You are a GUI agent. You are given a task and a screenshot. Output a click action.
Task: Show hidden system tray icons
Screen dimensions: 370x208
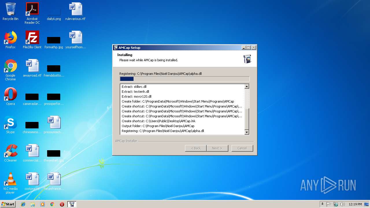pyautogui.click(x=322, y=204)
